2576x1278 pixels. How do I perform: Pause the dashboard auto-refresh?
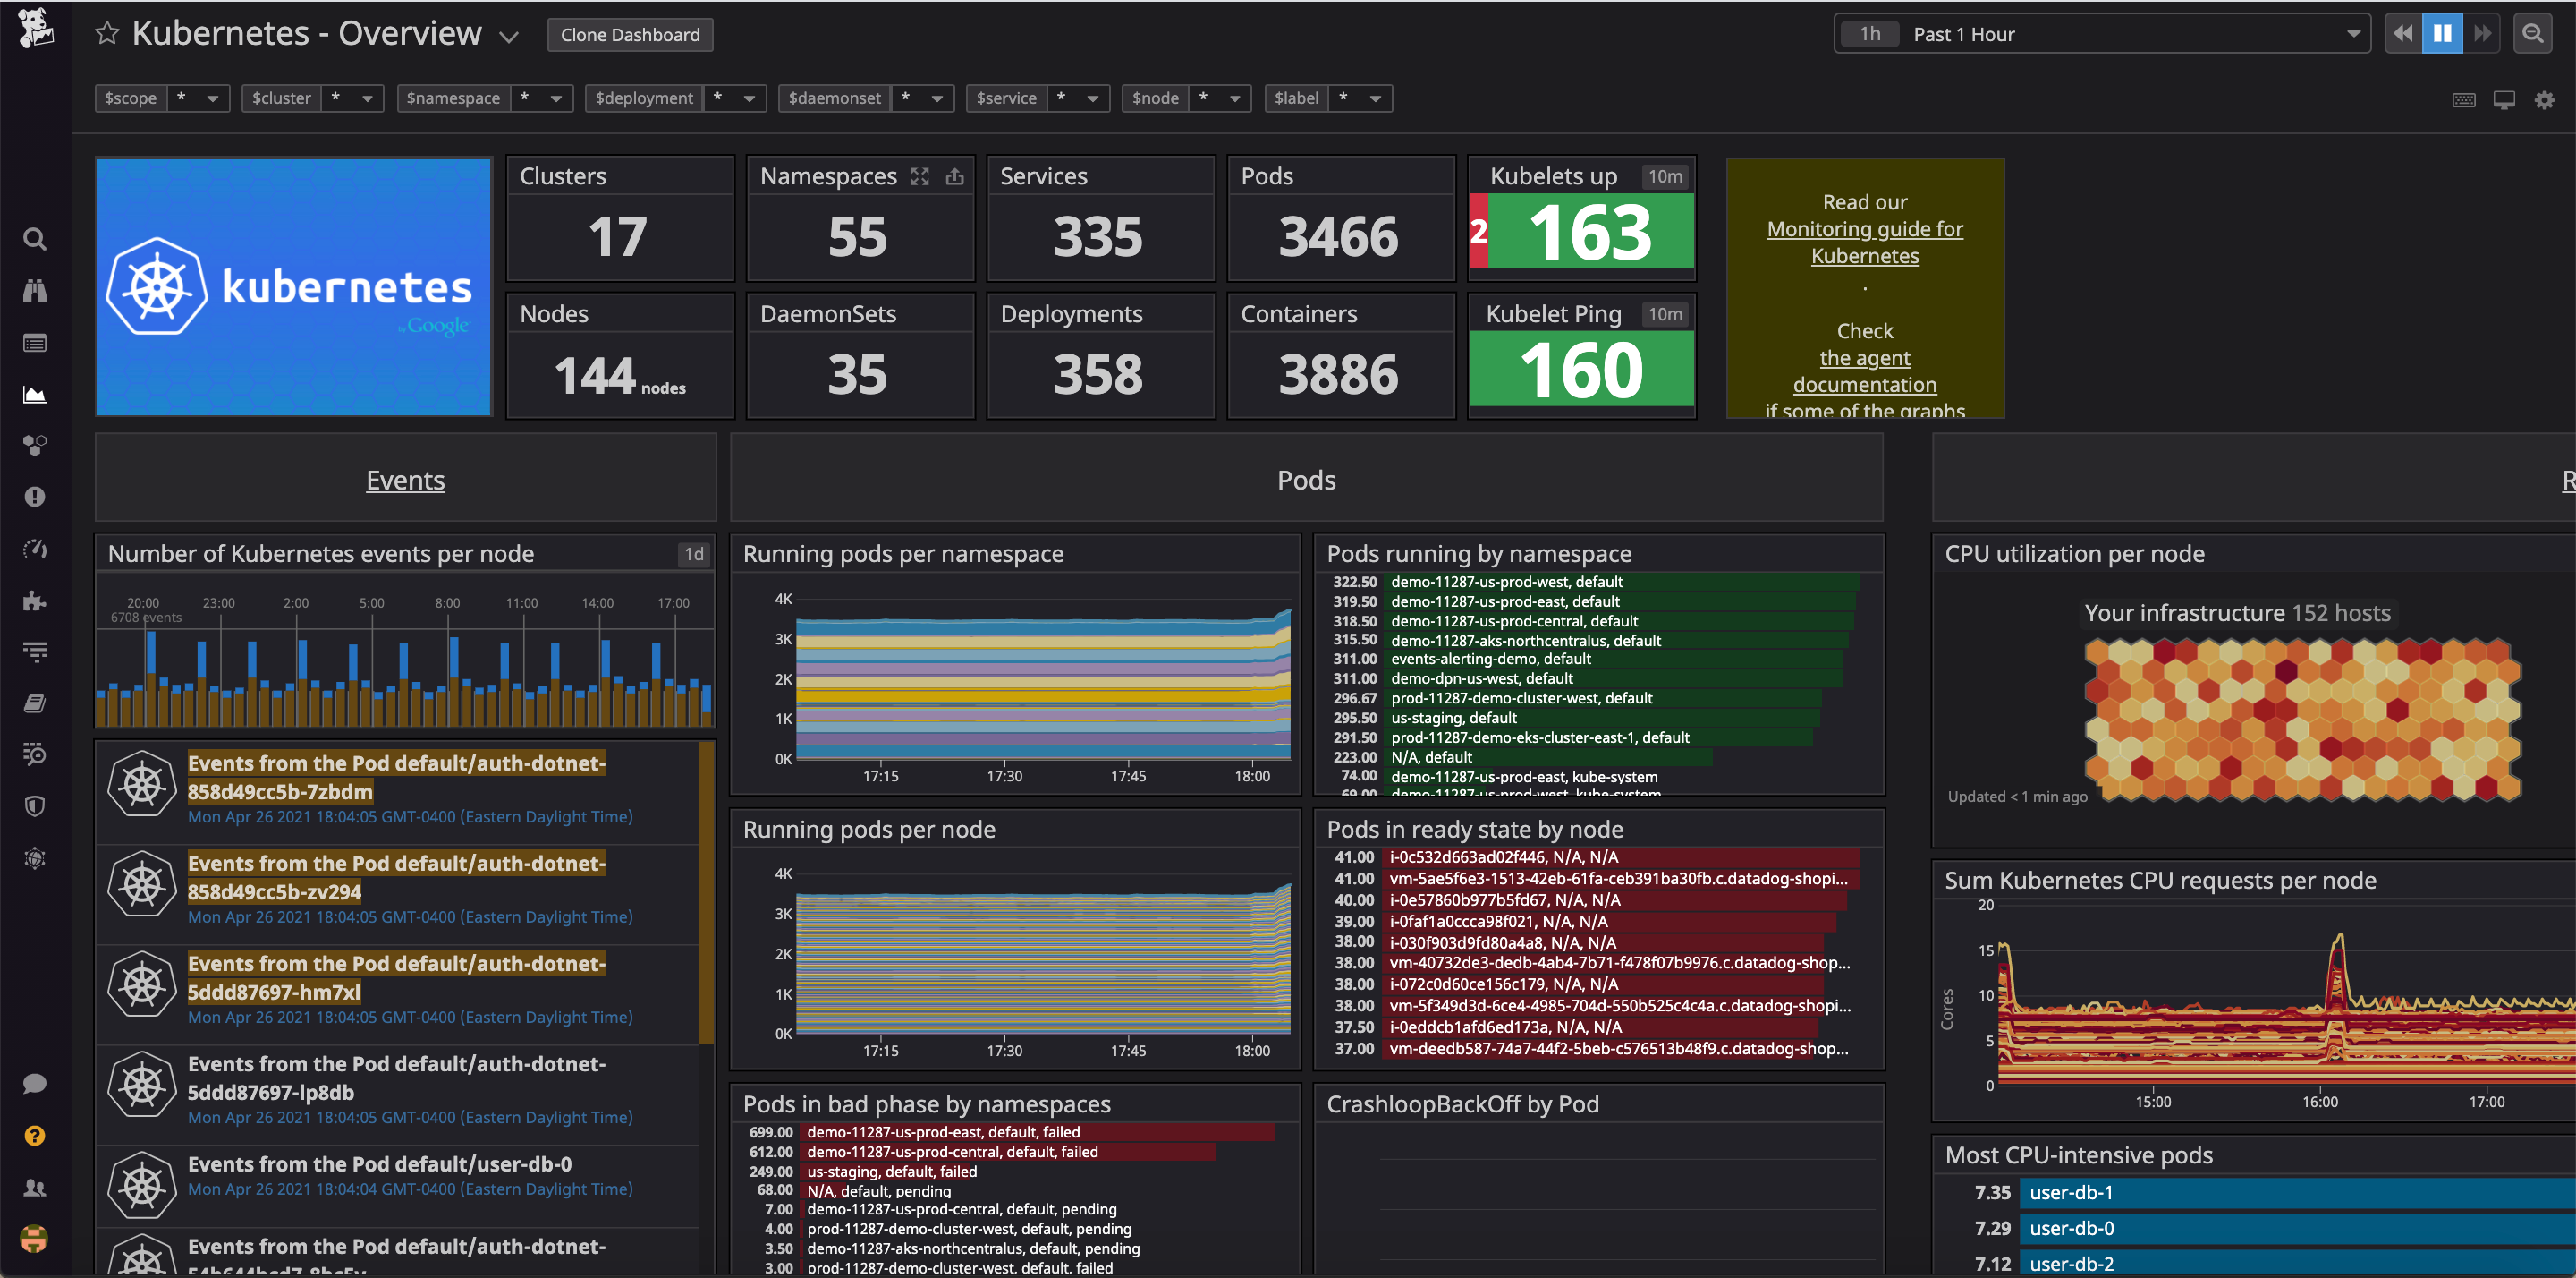[2442, 33]
